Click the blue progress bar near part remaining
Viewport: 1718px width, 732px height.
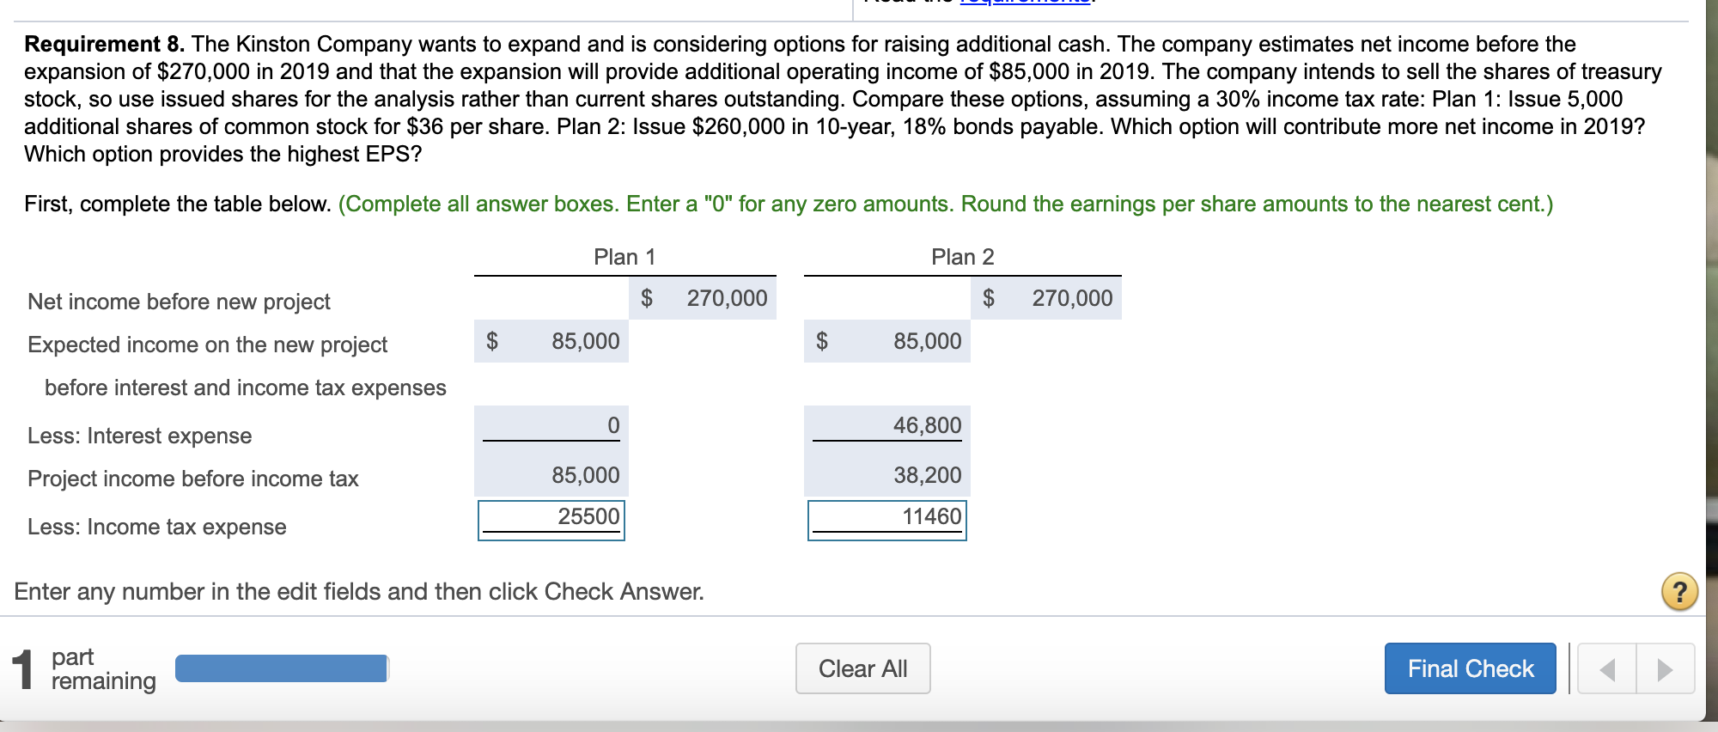pyautogui.click(x=281, y=668)
